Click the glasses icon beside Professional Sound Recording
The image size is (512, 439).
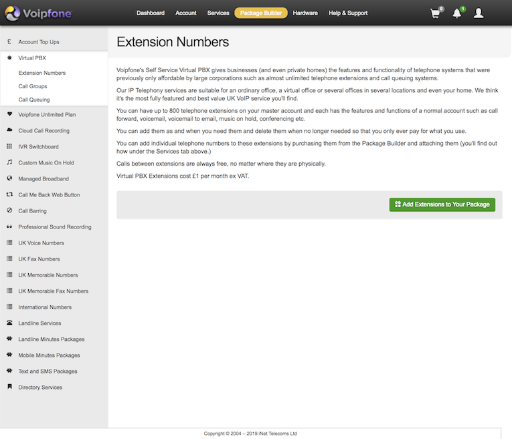(x=9, y=227)
